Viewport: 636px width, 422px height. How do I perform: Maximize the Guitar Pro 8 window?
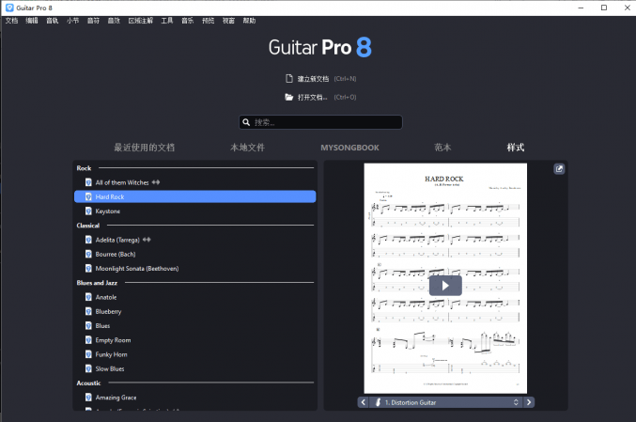pyautogui.click(x=604, y=8)
